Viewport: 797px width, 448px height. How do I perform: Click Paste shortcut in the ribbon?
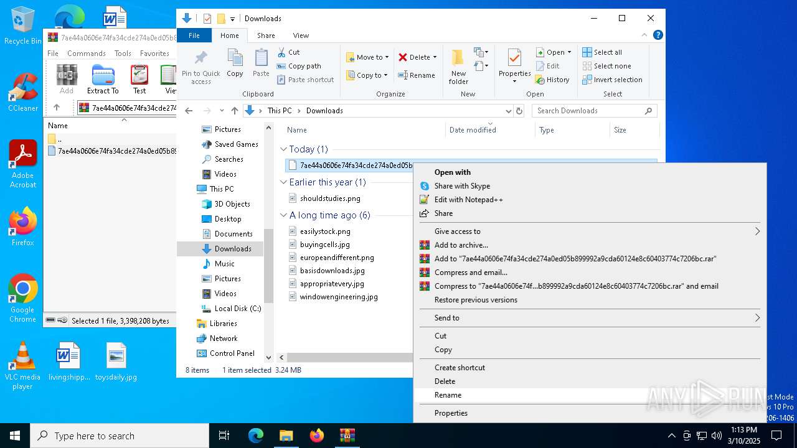tap(306, 80)
